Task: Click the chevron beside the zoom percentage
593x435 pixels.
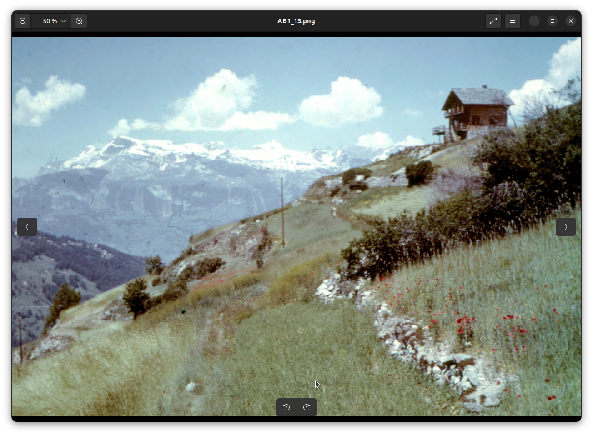Action: pyautogui.click(x=64, y=21)
